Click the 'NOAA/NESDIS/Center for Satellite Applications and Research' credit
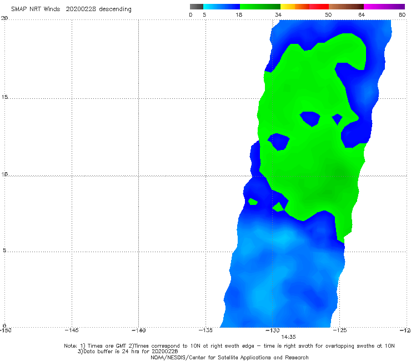This screenshot has height=361, width=411. point(229,358)
